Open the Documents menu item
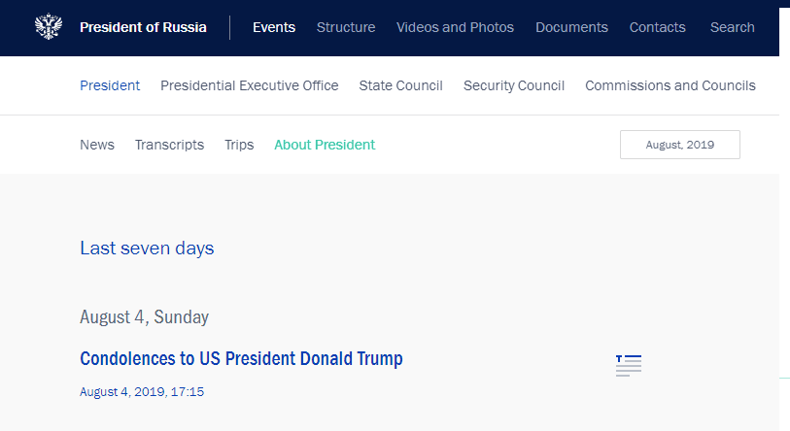This screenshot has width=790, height=431. pyautogui.click(x=571, y=27)
